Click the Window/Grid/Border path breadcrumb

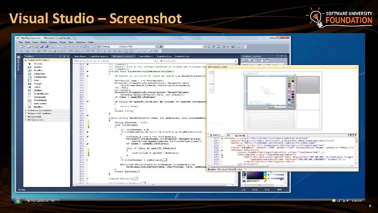click(230, 170)
